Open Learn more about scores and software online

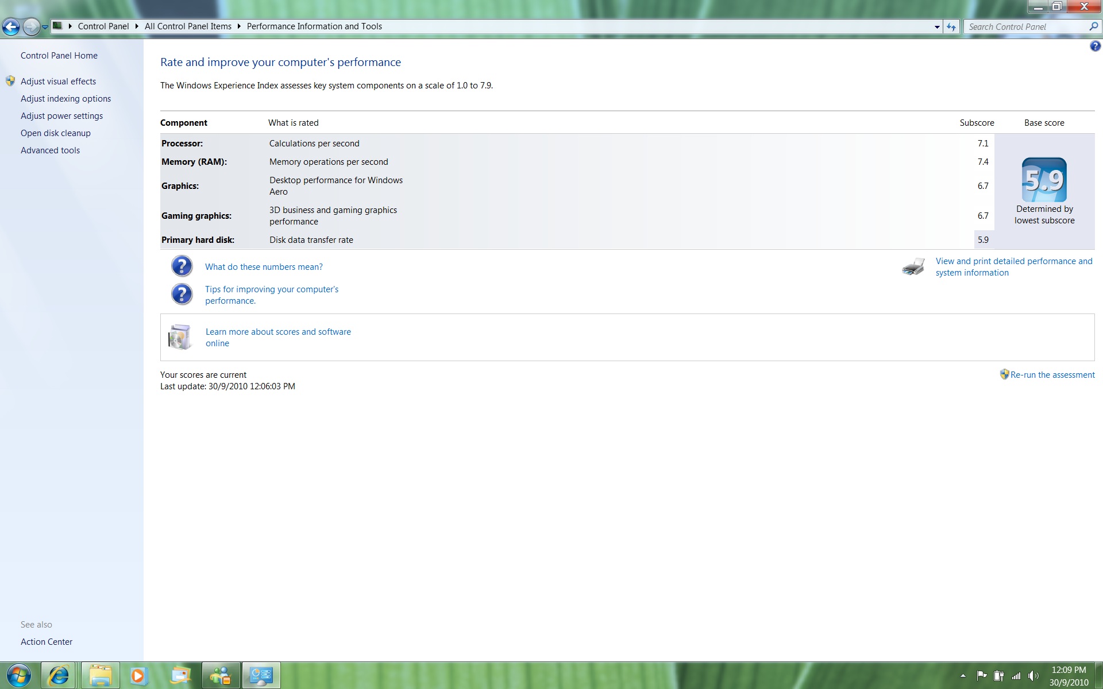(278, 338)
